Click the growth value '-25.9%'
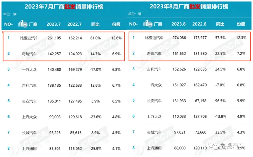The image size is (253, 157). (95, 149)
